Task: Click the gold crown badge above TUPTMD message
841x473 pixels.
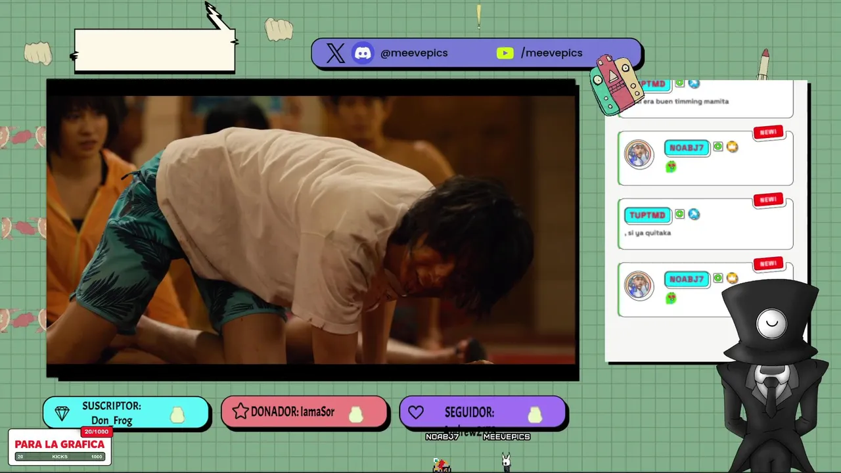Action: (732, 147)
